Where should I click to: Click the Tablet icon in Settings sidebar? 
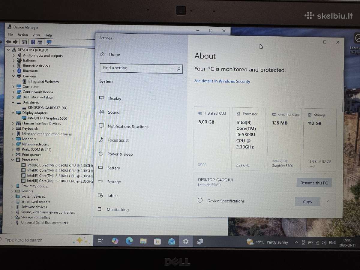pyautogui.click(x=100, y=195)
